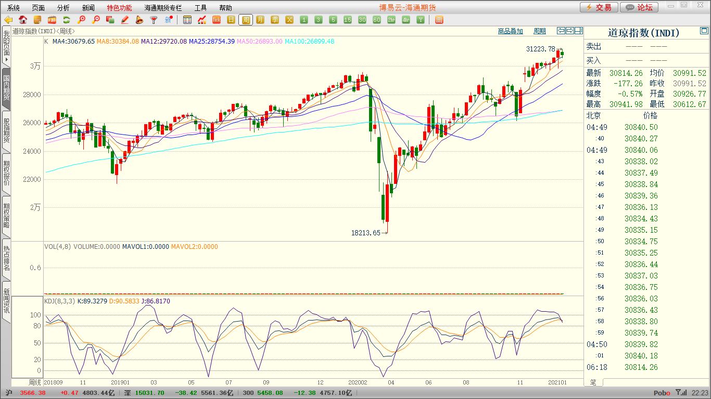Open the filter funnel icon

pyautogui.click(x=154, y=20)
